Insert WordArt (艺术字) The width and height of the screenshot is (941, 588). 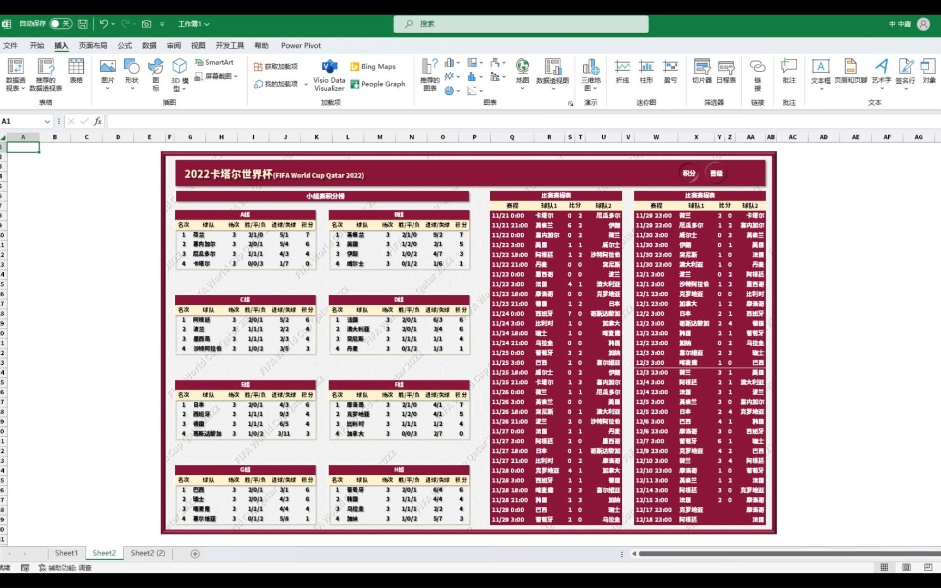point(881,75)
